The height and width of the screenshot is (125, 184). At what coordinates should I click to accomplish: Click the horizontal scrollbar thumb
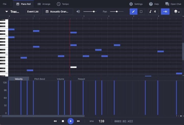pyautogui.click(x=43, y=116)
